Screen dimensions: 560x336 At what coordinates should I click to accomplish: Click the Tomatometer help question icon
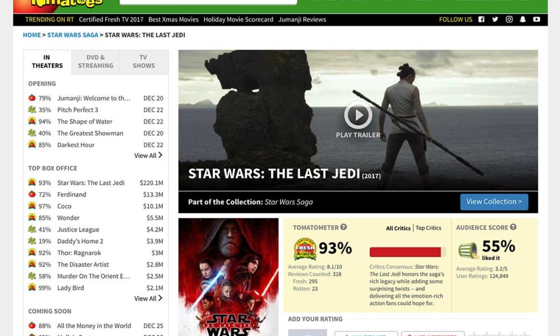(344, 227)
